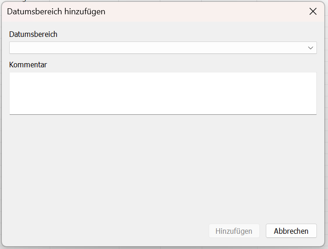This screenshot has height=249, width=328.
Task: Open the Datumsbereich combo box field
Action: [163, 48]
